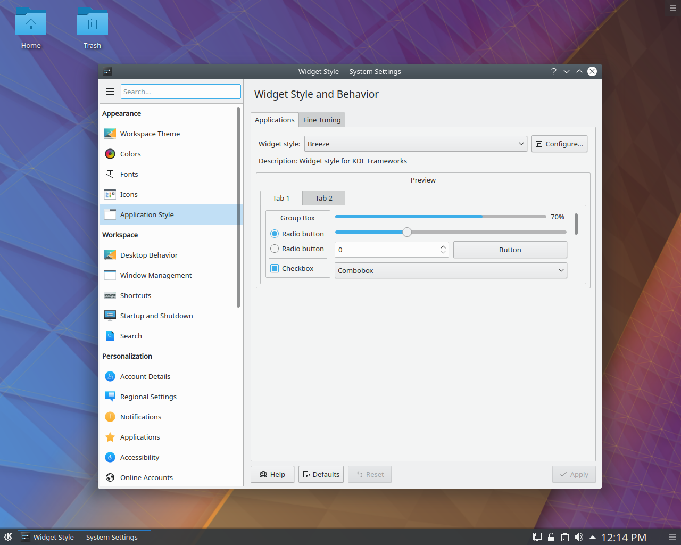
Task: Click the clock showing 12:14 PM
Action: pos(624,538)
